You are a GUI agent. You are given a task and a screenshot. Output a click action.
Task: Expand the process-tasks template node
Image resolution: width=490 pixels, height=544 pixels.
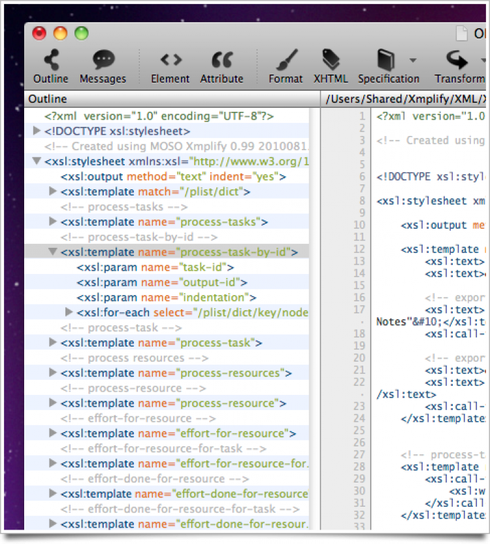pyautogui.click(x=52, y=222)
